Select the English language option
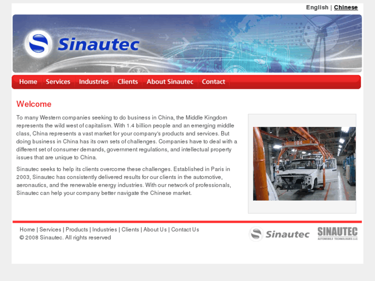Viewport: 375px width, 281px height. click(317, 7)
